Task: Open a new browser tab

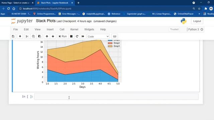Action: [78, 3]
